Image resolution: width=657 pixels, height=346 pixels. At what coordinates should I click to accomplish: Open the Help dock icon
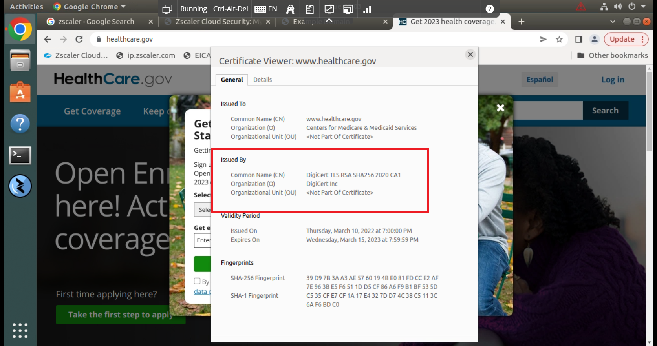click(20, 124)
